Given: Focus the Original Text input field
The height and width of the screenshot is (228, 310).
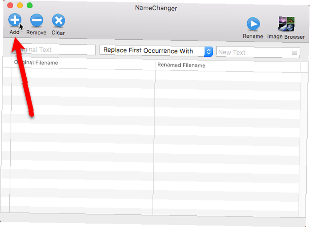Looking at the screenshot, I should 54,50.
